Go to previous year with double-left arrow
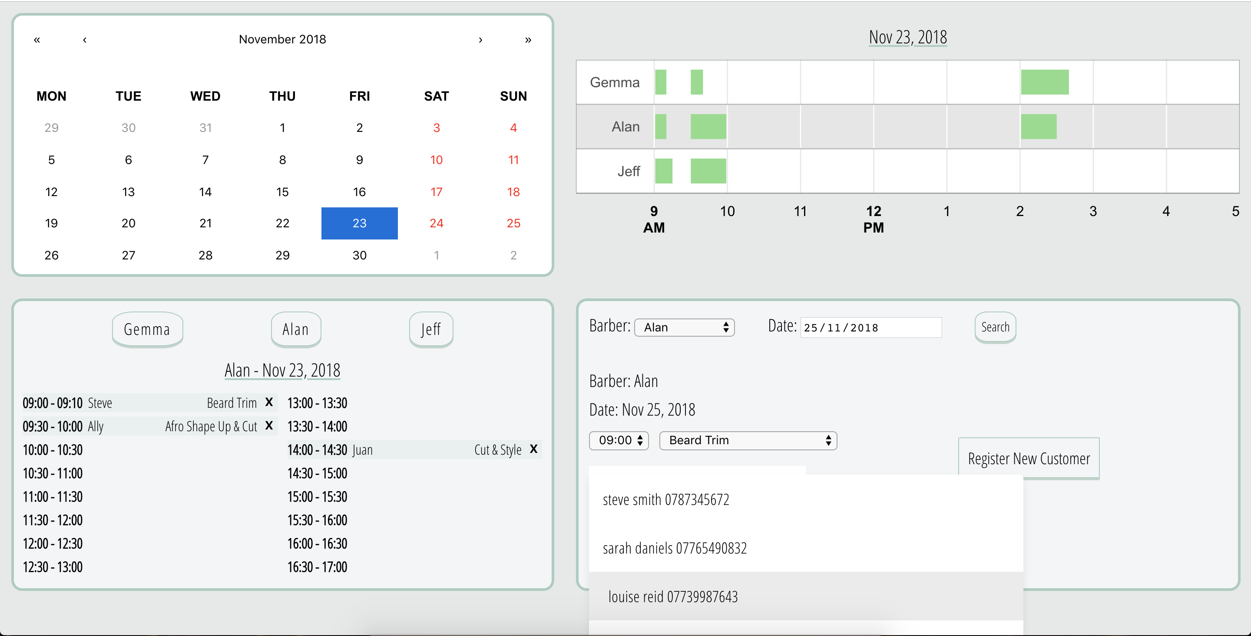 37,40
